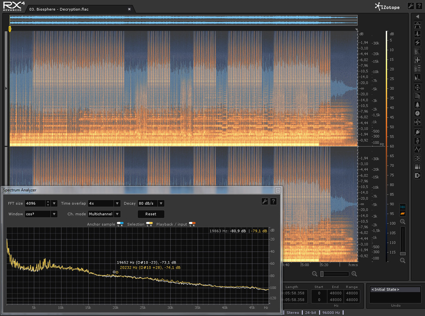This screenshot has width=425, height=316.
Task: Click the iZotope logo
Action: point(388,6)
